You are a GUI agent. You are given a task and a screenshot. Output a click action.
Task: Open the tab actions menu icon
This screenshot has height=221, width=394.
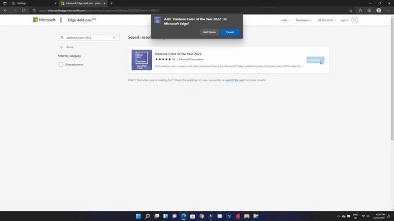(5, 3)
